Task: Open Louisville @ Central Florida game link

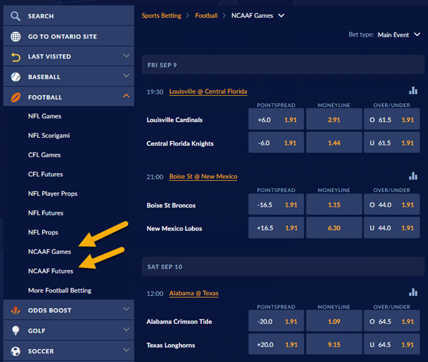Action: pyautogui.click(x=208, y=92)
